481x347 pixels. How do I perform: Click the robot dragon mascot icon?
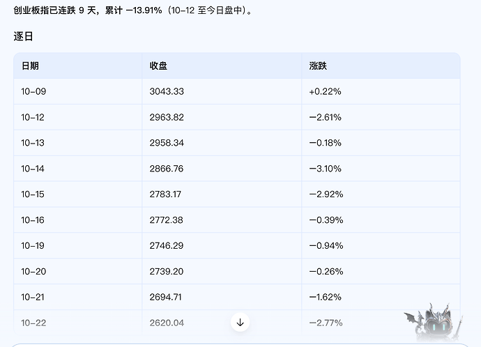(x=434, y=323)
